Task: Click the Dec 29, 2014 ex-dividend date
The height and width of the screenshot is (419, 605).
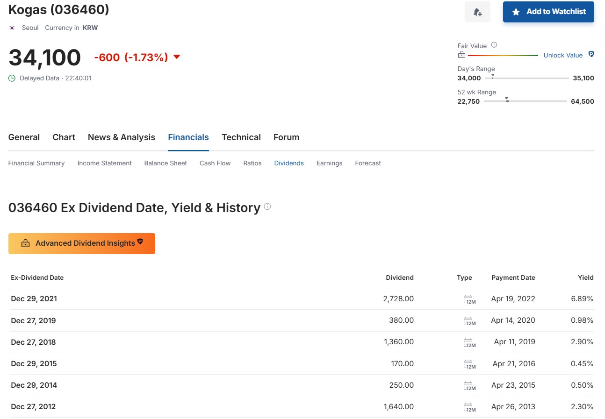Action: (x=34, y=385)
